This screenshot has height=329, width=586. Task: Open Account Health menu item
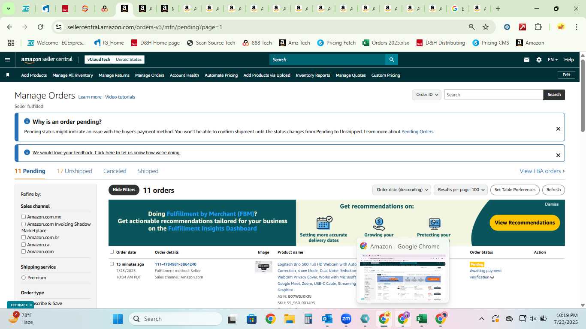[x=184, y=75]
